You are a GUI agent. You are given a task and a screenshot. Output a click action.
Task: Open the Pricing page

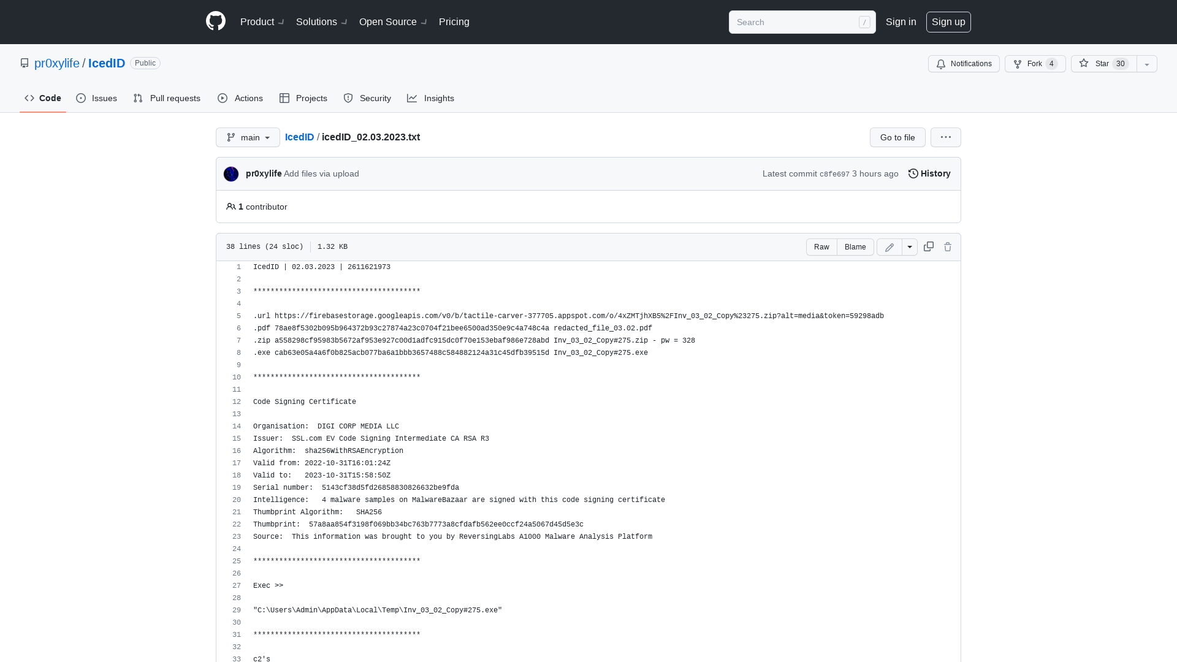pyautogui.click(x=454, y=21)
